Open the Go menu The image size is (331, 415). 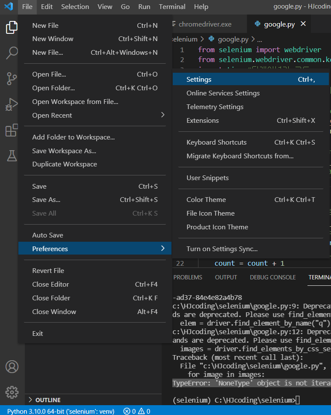pyautogui.click(x=125, y=6)
